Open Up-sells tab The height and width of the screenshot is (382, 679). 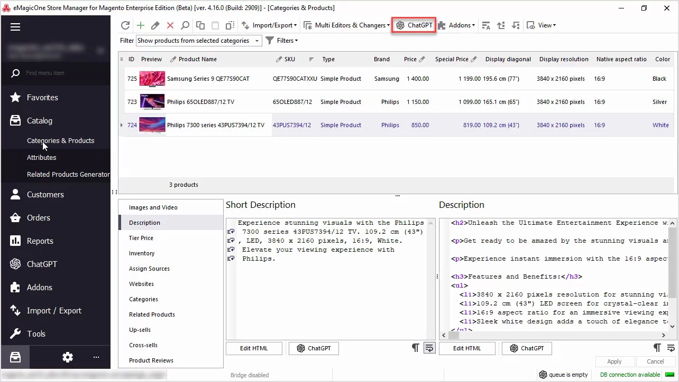pyautogui.click(x=171, y=330)
